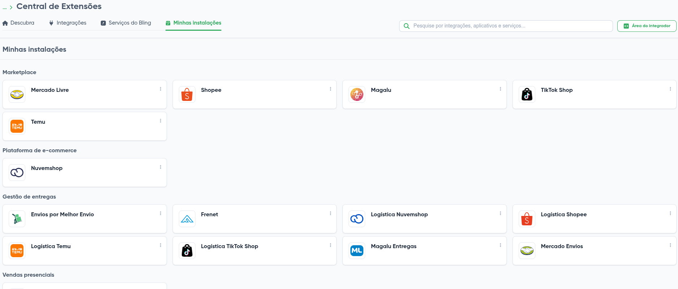Image resolution: width=678 pixels, height=289 pixels.
Task: Show more options for Temu marketplace card
Action: [x=160, y=121]
